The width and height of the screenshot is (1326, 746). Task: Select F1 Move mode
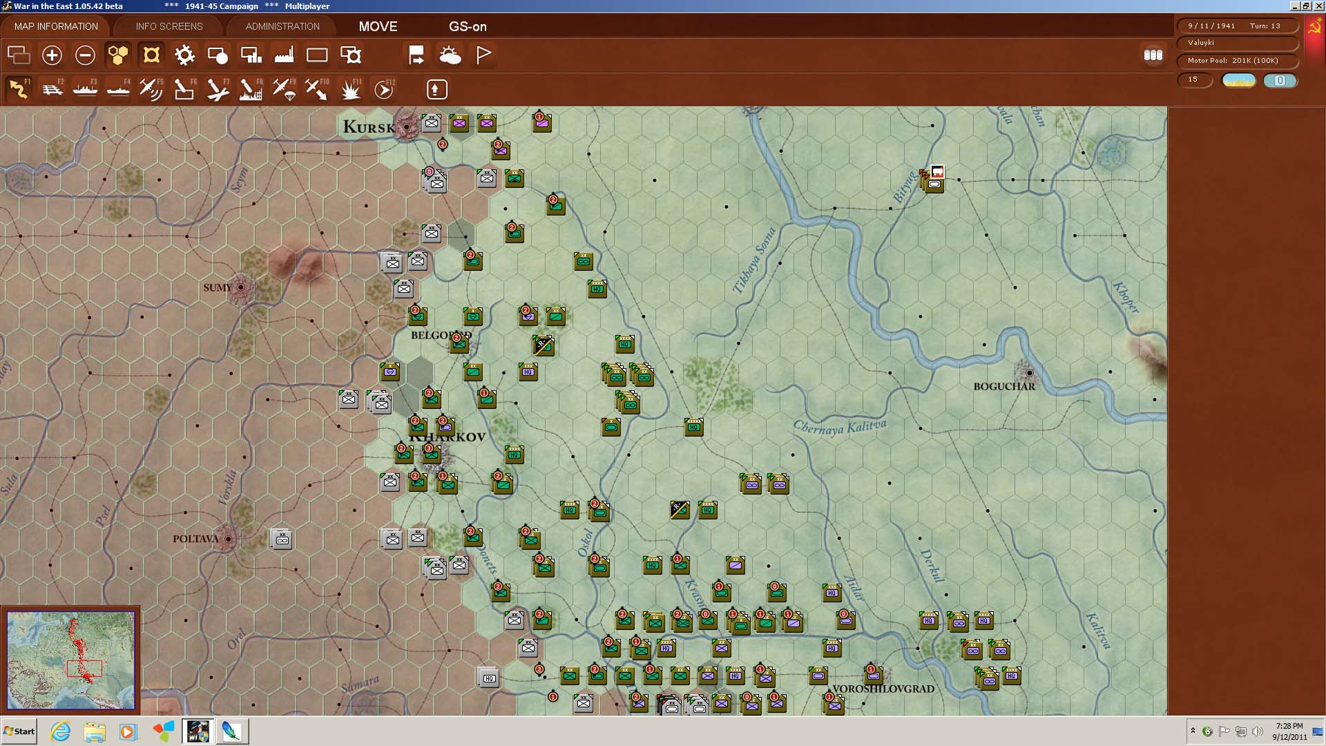(19, 89)
